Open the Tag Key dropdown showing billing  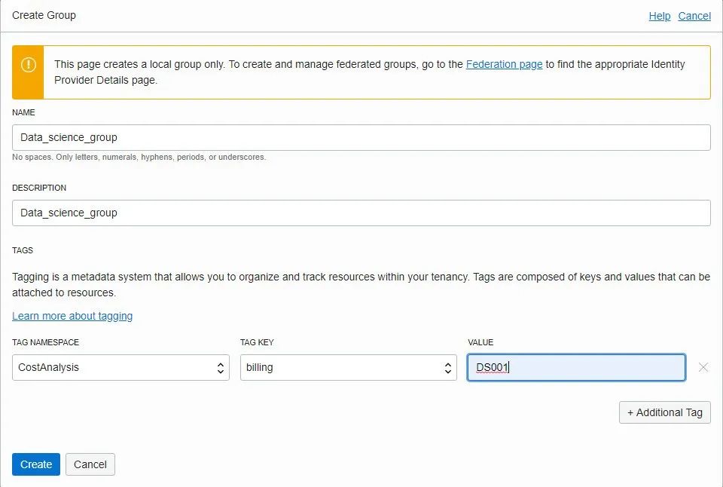pyautogui.click(x=348, y=368)
